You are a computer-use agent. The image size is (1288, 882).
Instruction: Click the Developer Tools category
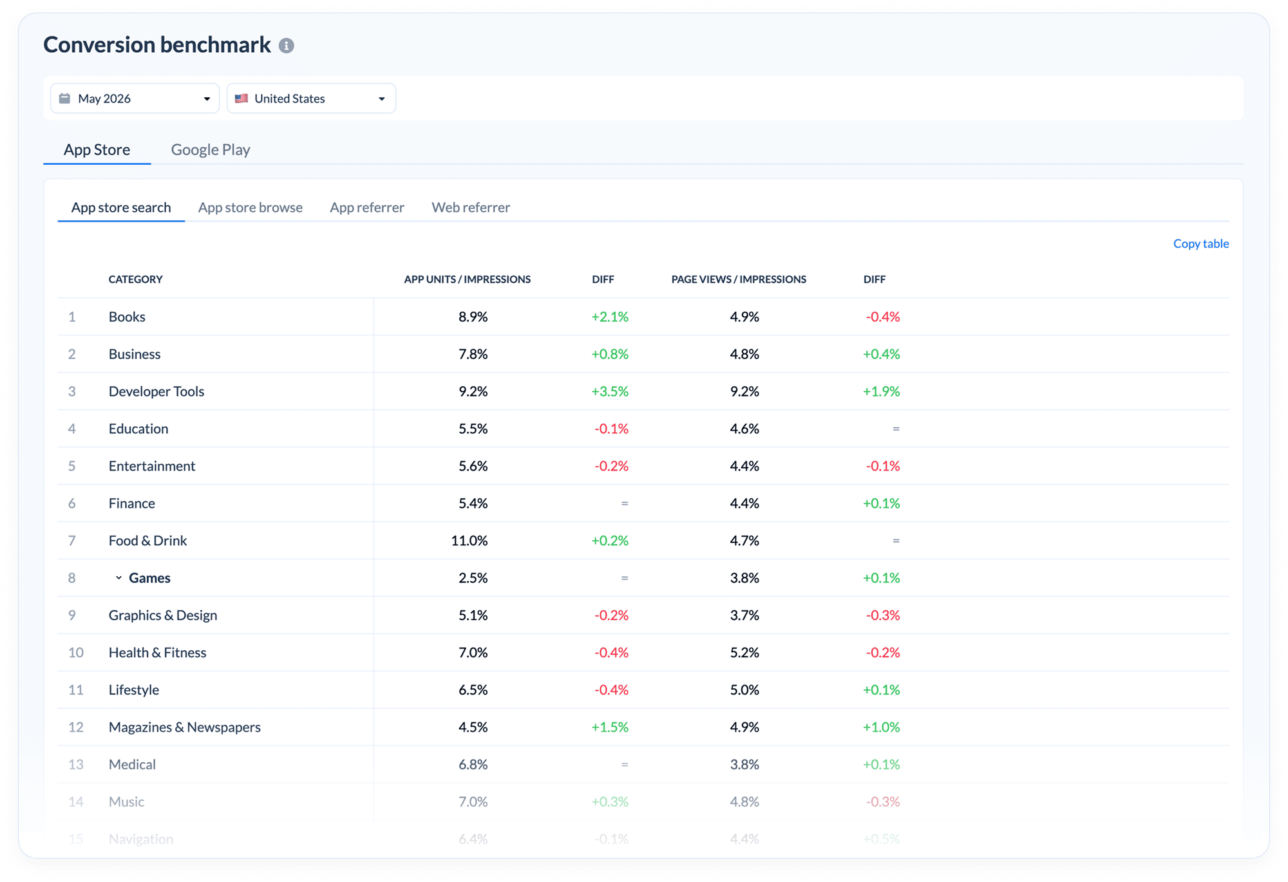[156, 391]
